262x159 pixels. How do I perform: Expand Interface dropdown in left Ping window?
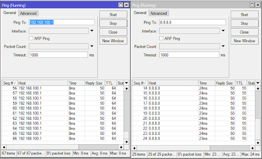(x=92, y=31)
